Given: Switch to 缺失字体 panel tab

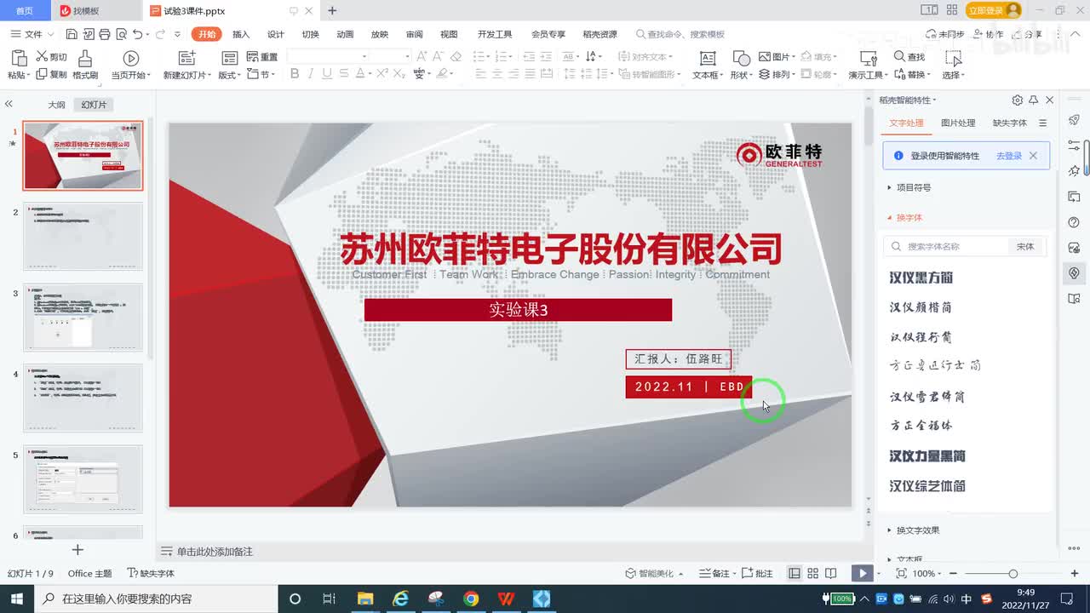Looking at the screenshot, I should click(1010, 123).
